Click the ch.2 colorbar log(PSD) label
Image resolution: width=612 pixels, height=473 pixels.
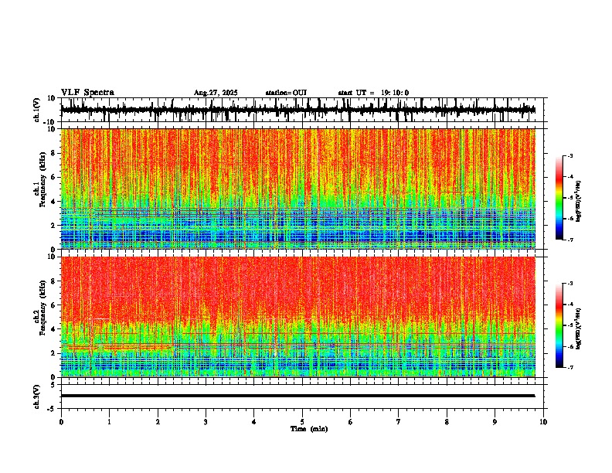578,329
